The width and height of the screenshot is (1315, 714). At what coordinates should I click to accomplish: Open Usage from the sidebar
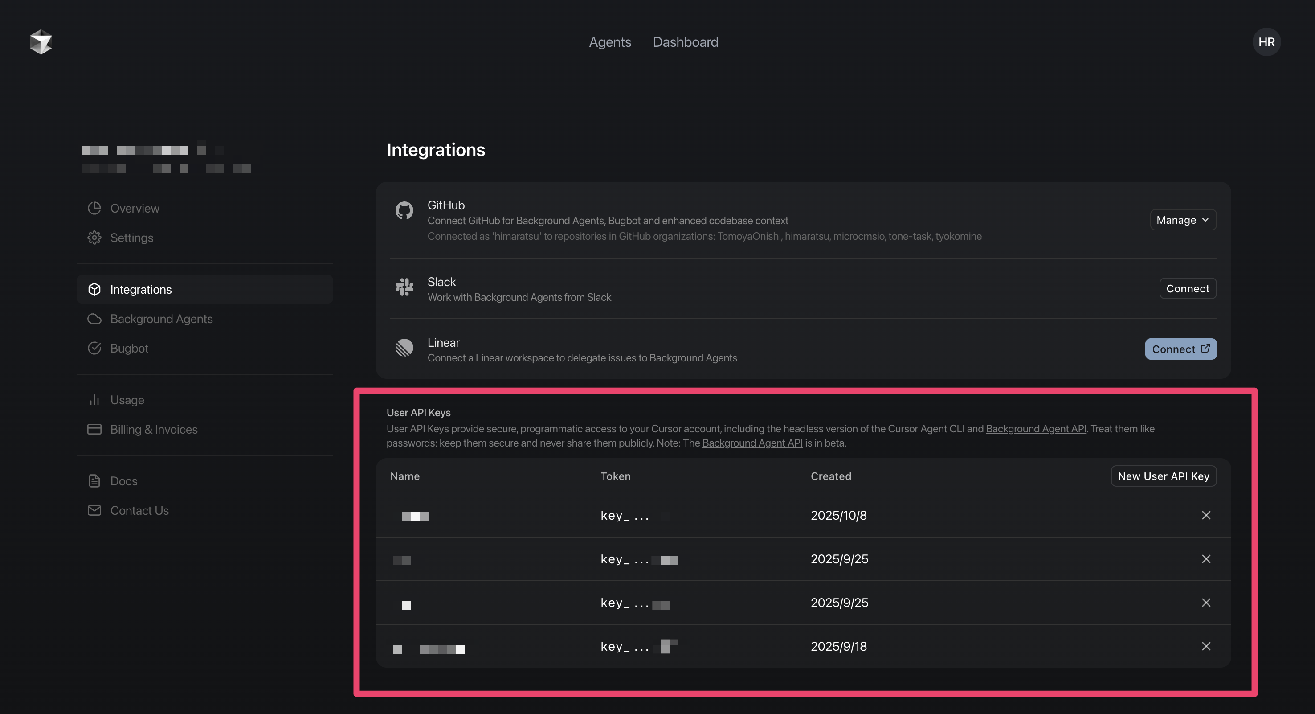point(127,400)
